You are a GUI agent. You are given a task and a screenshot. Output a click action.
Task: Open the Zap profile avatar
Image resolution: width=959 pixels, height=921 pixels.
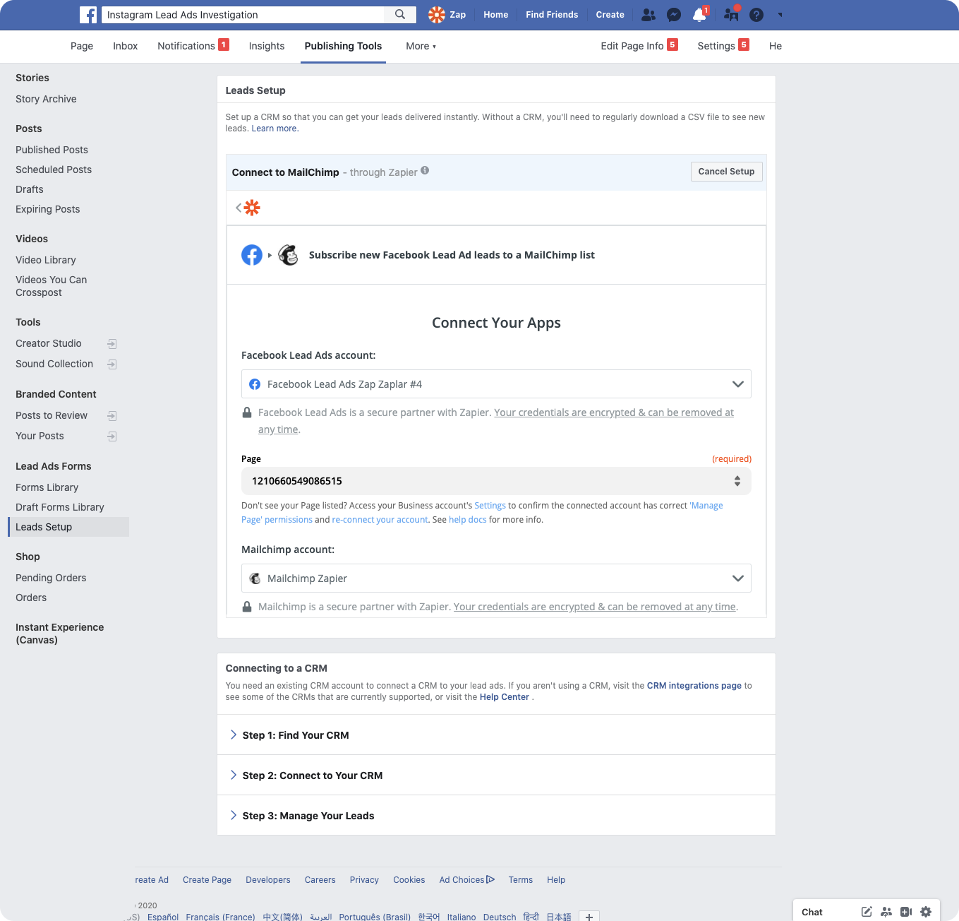[437, 15]
